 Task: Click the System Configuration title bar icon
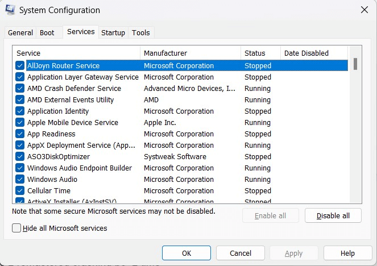click(10, 10)
